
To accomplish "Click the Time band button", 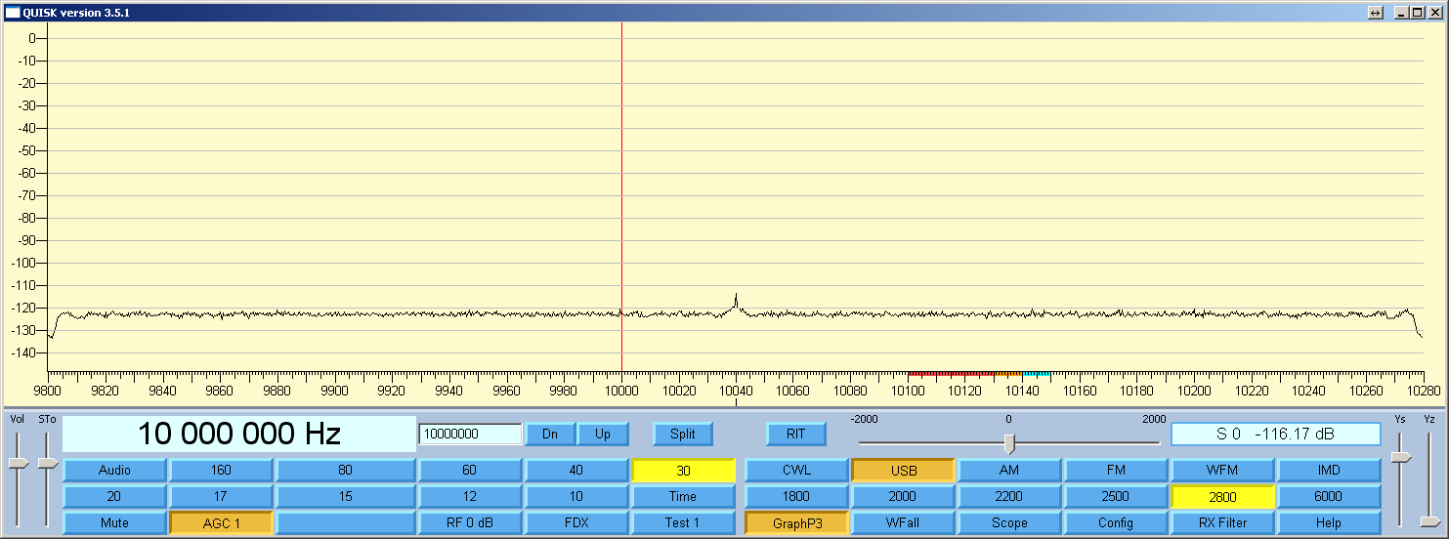I will pos(683,496).
